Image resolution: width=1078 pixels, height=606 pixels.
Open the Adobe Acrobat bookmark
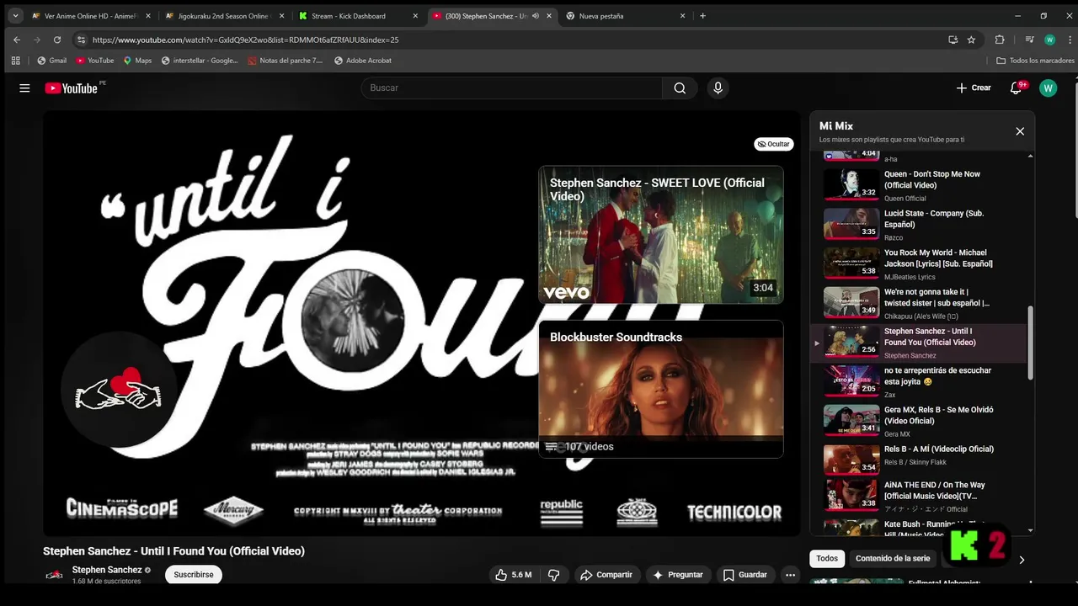coord(363,61)
